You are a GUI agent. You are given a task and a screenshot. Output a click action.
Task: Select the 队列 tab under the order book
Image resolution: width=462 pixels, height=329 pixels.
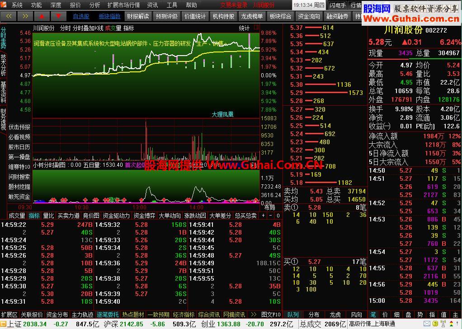pos(293,315)
